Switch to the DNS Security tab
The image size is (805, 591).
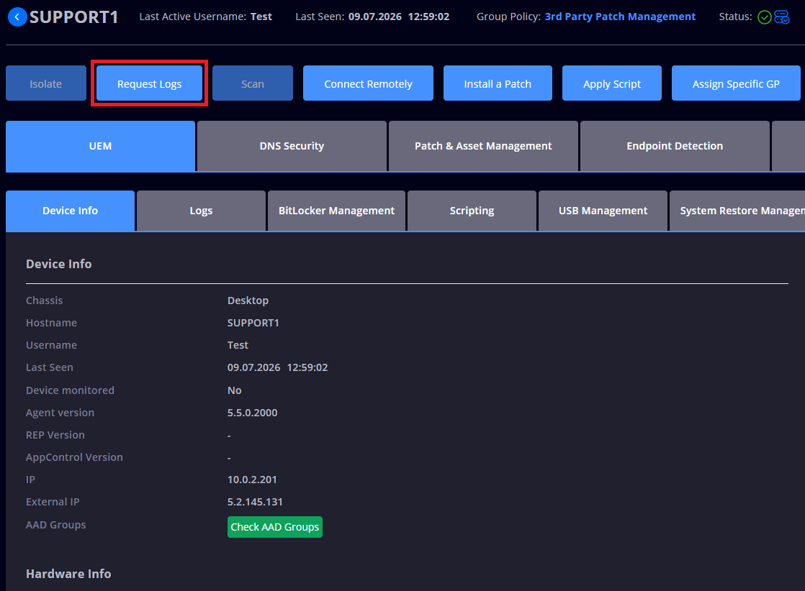(x=292, y=146)
